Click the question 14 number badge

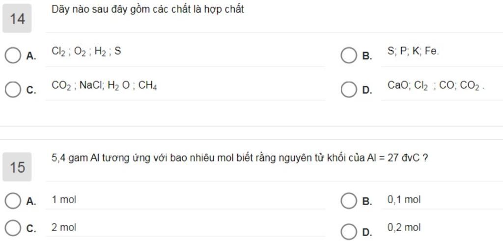(17, 18)
